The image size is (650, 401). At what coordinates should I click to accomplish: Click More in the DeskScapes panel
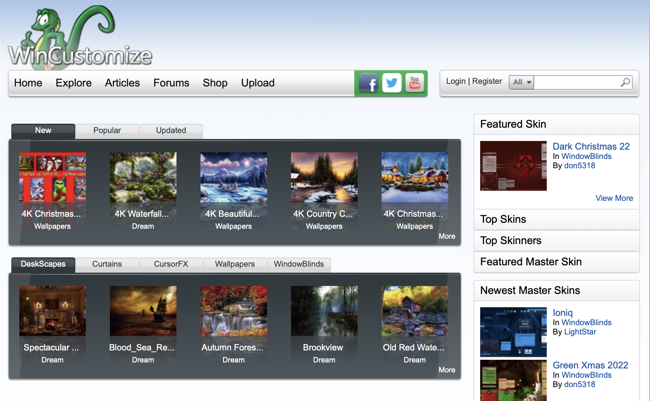click(x=447, y=370)
